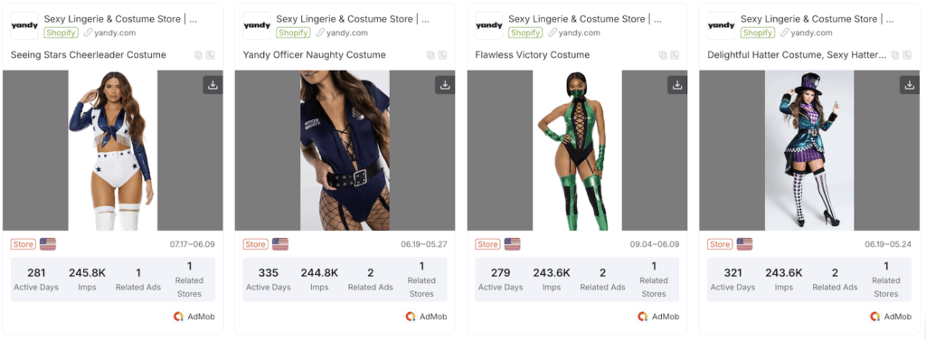Open the Yandy Officer Naughty Costume image

[x=345, y=150]
